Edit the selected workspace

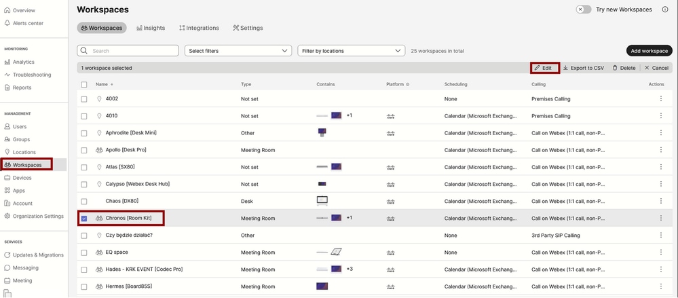(545, 68)
